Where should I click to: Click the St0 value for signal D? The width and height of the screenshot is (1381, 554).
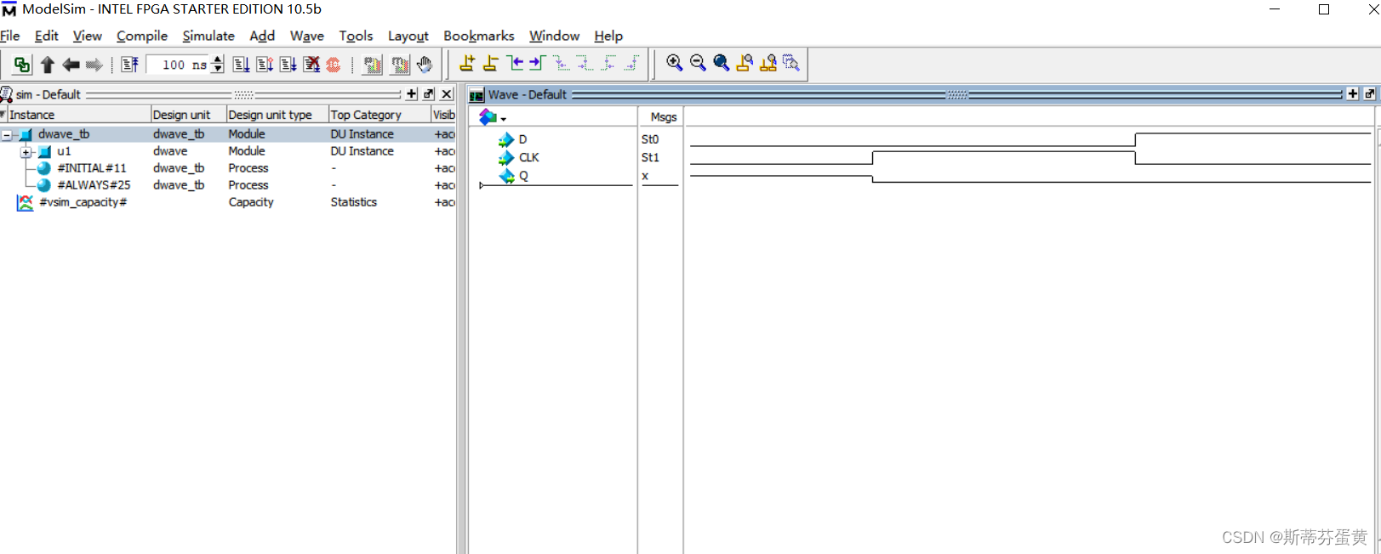click(x=650, y=139)
